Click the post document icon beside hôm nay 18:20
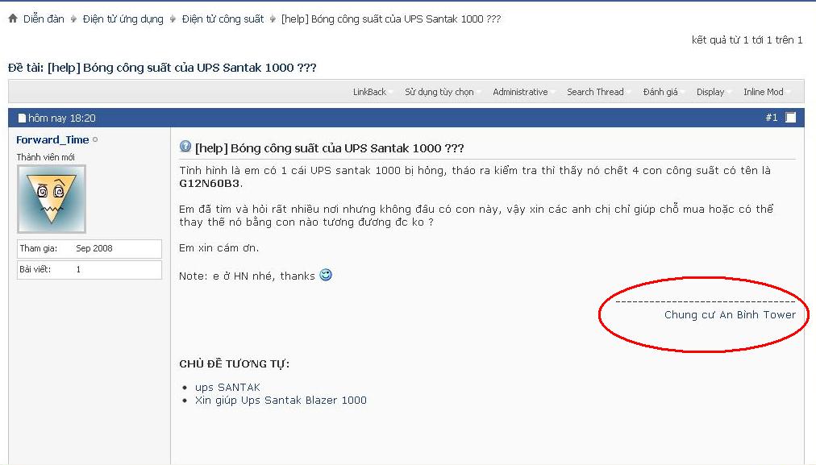816x465 pixels. click(x=22, y=118)
